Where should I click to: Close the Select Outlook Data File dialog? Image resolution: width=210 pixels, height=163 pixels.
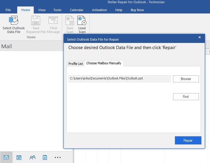tap(200, 37)
